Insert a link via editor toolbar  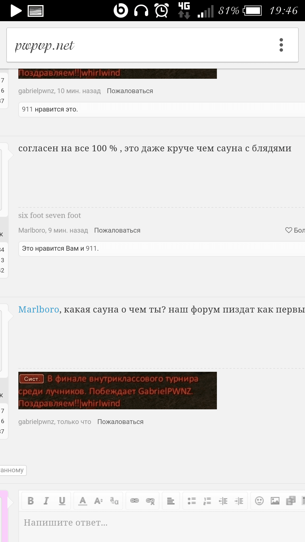pos(134,501)
